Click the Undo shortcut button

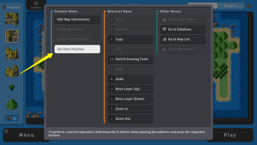pos(130,79)
